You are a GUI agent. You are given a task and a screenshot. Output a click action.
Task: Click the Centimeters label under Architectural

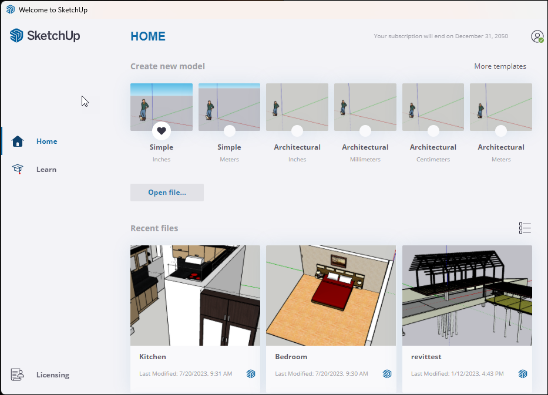click(x=433, y=160)
